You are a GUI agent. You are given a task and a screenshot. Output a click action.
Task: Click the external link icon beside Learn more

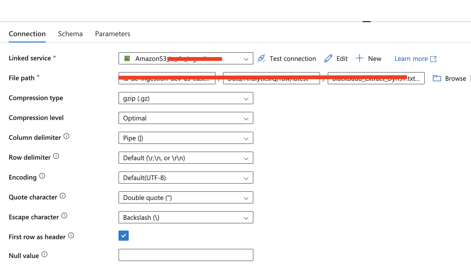[433, 59]
